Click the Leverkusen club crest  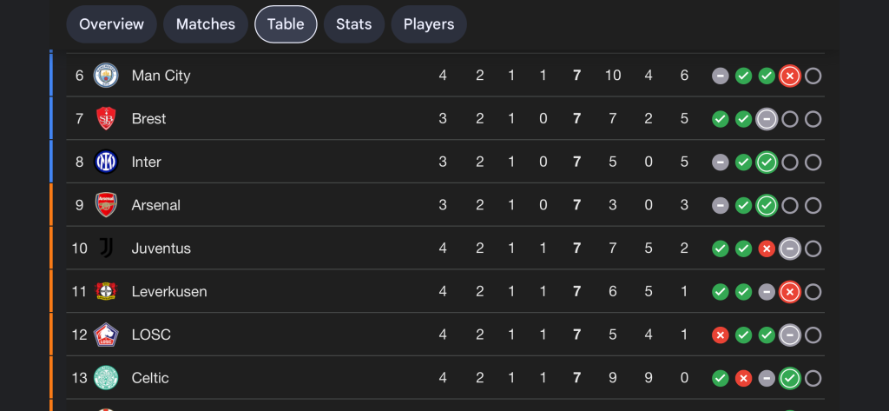(106, 292)
